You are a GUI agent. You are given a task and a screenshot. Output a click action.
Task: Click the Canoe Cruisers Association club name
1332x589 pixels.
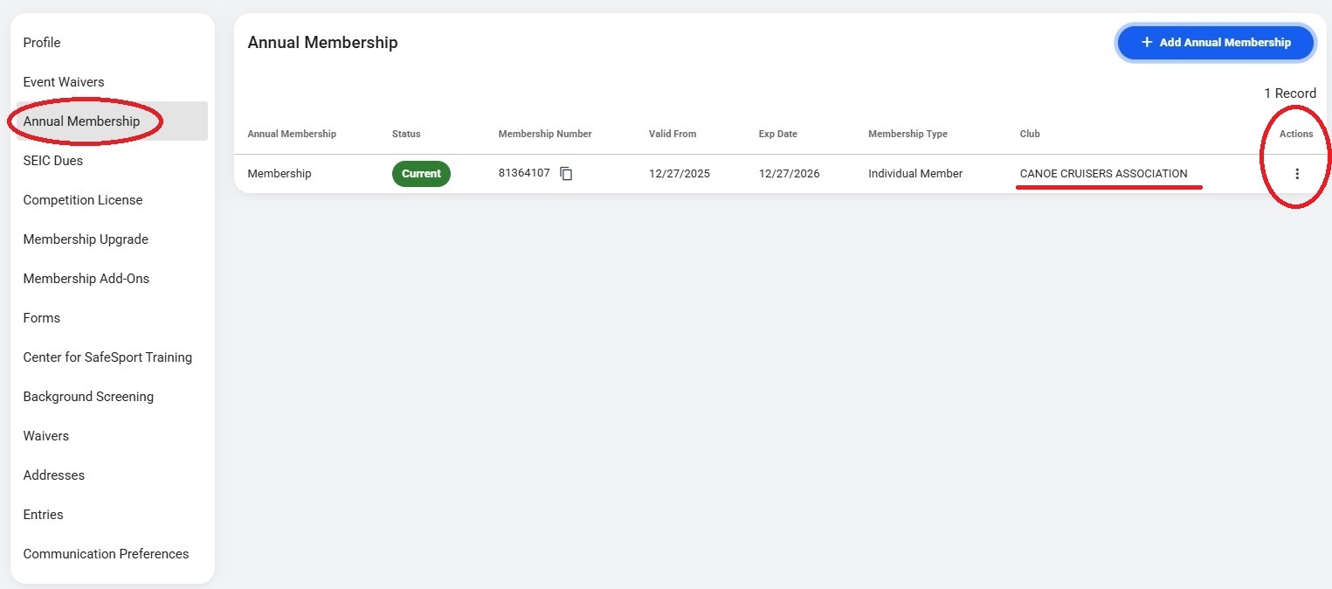click(x=1103, y=174)
